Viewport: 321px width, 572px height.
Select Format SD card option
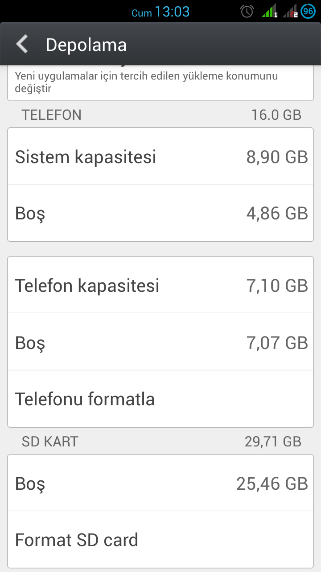(160, 540)
